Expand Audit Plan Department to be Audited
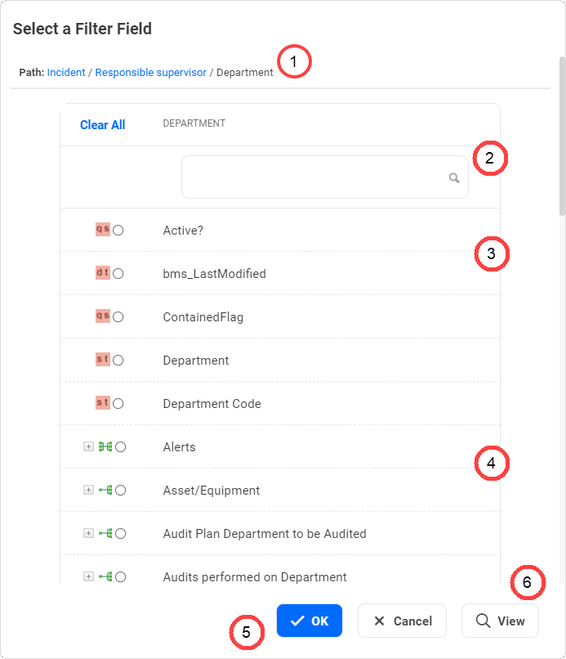The height and width of the screenshot is (659, 566). coord(88,533)
